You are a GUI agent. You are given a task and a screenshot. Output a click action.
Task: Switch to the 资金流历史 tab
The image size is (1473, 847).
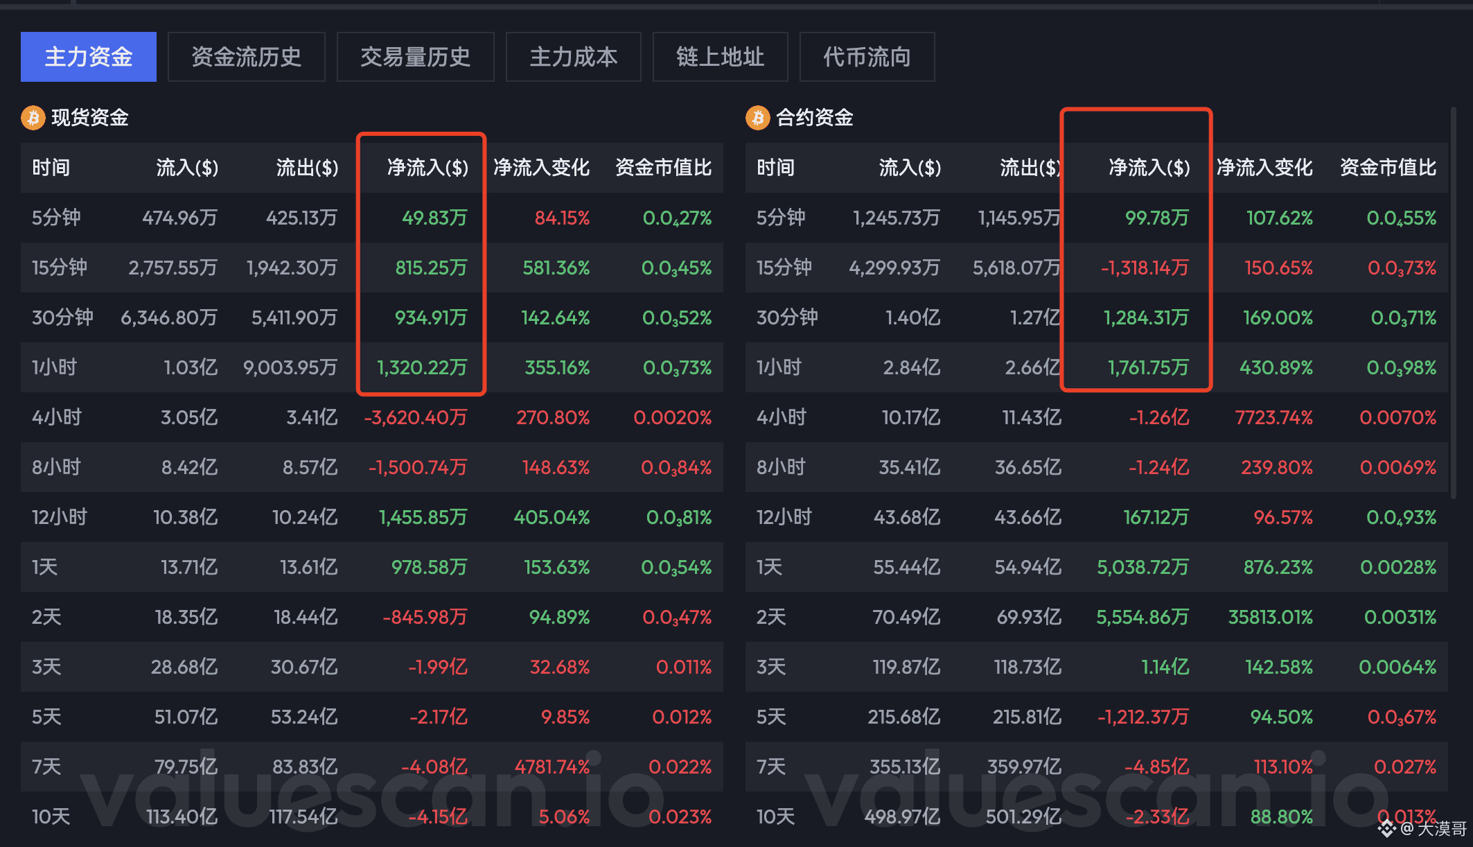(x=246, y=57)
